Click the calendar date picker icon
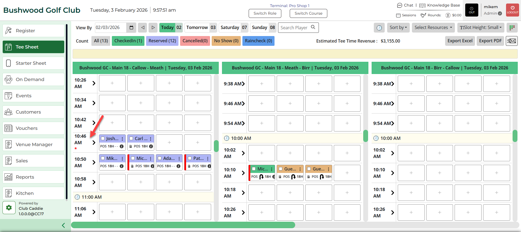Screen dimensions: 521x232 coord(131,28)
